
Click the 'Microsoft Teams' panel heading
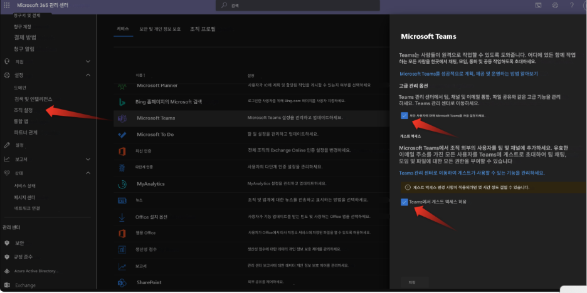[428, 36]
